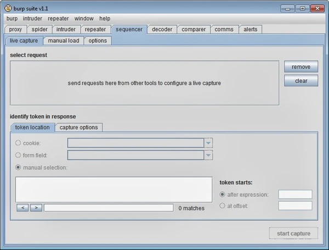Select the cookie radio button
Screen dimensions: 329x250
pos(18,143)
